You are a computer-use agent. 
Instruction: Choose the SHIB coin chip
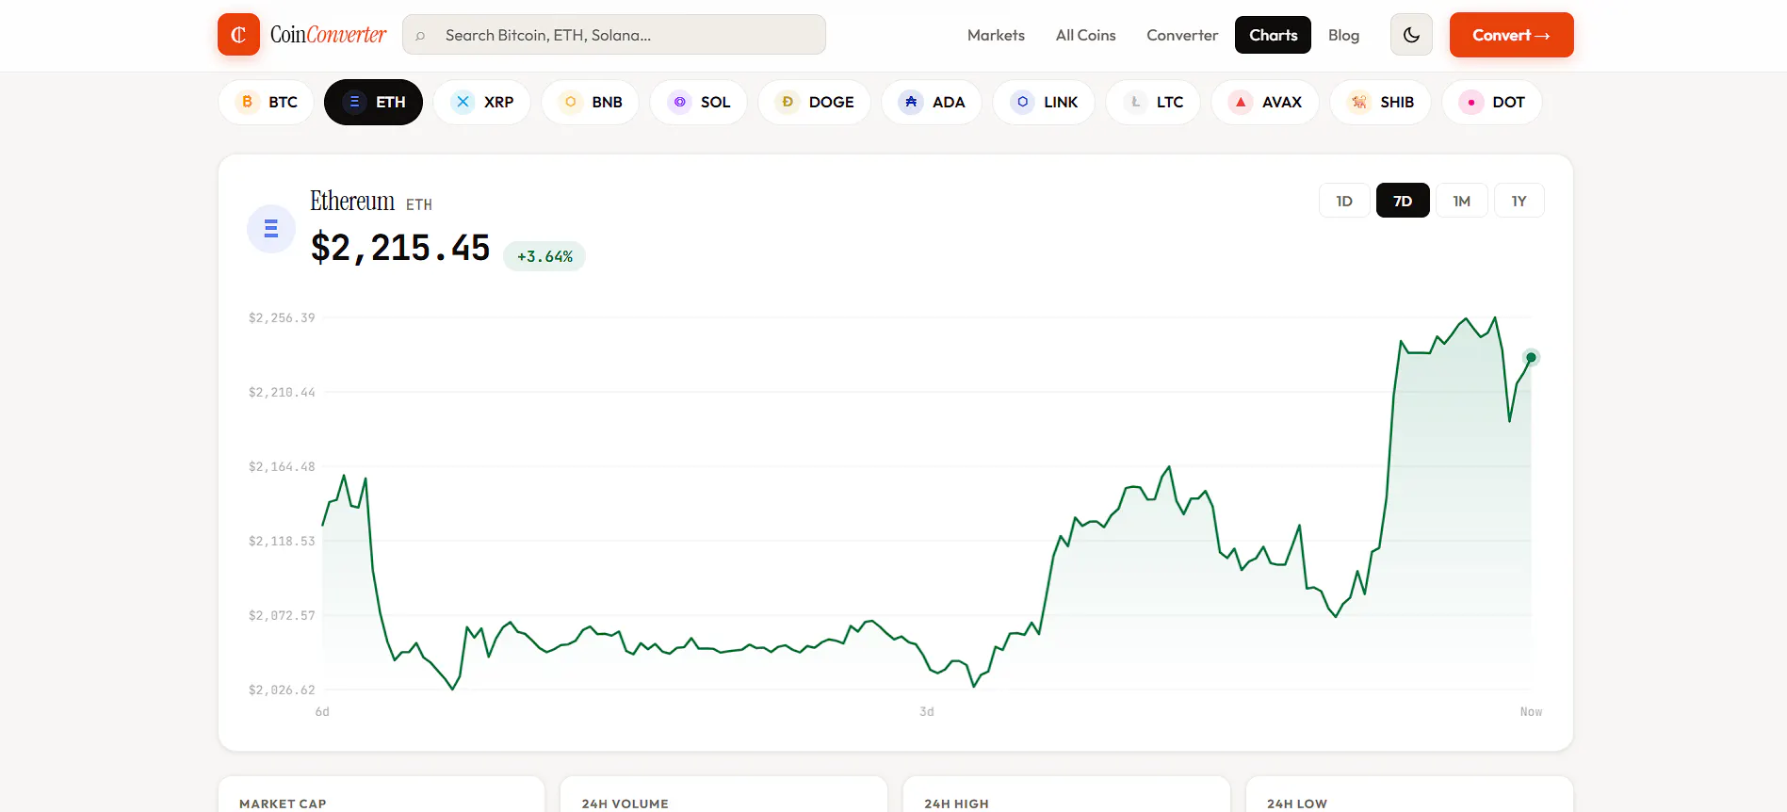pyautogui.click(x=1381, y=102)
